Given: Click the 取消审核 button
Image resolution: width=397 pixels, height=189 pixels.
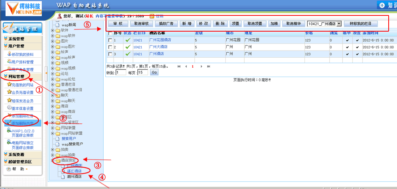Looking at the screenshot, I should 141,24.
